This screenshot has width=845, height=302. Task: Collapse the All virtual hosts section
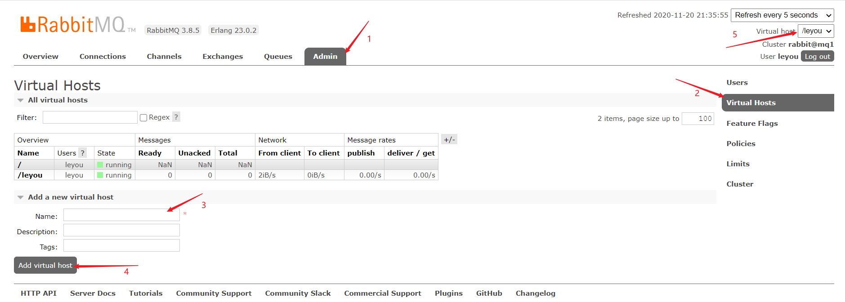(x=58, y=100)
